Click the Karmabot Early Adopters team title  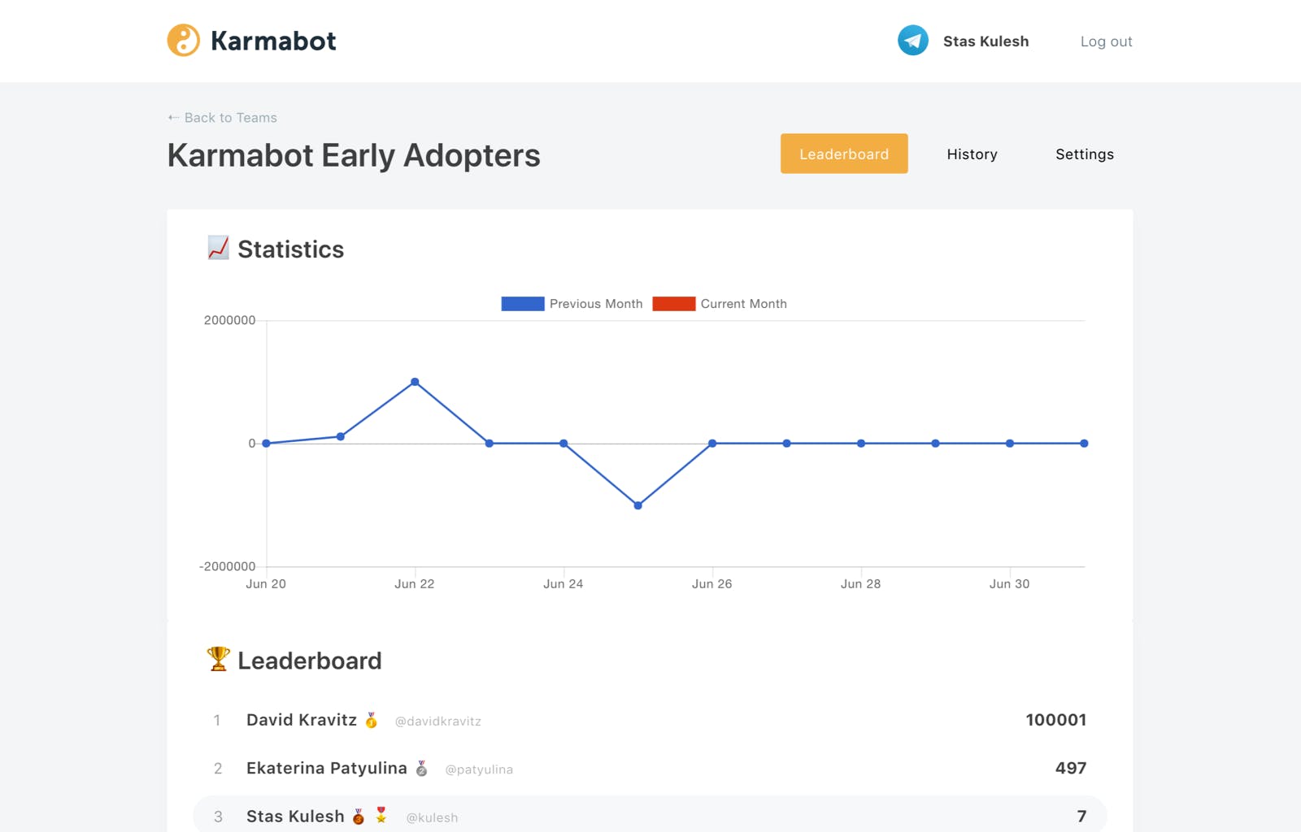pyautogui.click(x=354, y=155)
